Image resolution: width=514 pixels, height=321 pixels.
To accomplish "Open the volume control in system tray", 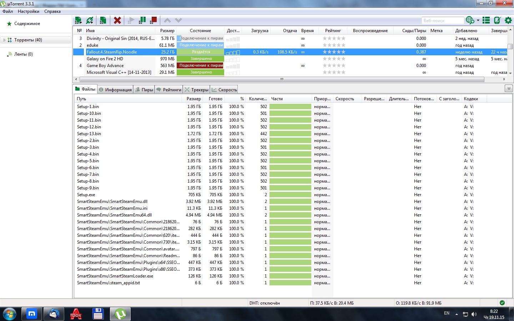I will pos(474,314).
